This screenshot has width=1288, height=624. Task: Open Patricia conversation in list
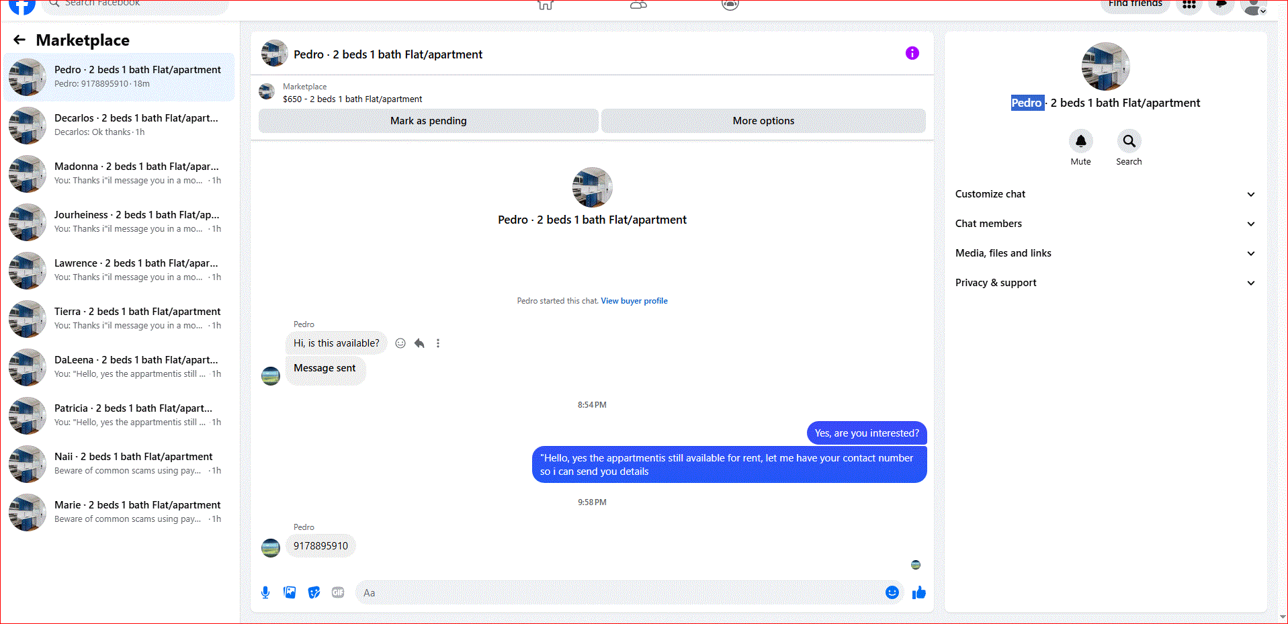pyautogui.click(x=120, y=415)
